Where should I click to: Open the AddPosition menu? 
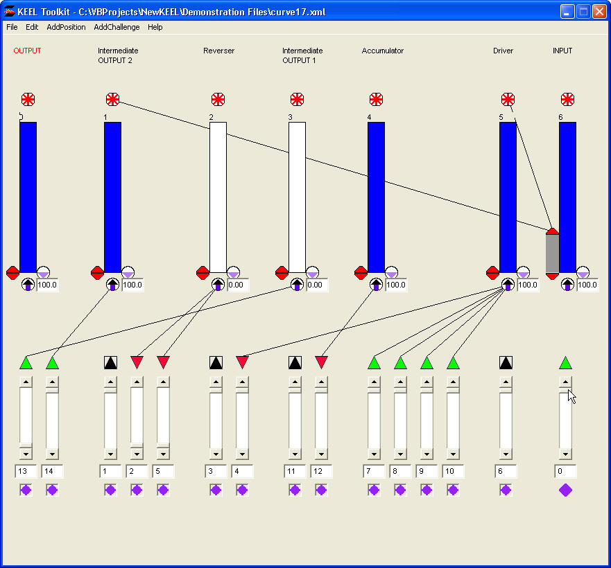[x=66, y=27]
